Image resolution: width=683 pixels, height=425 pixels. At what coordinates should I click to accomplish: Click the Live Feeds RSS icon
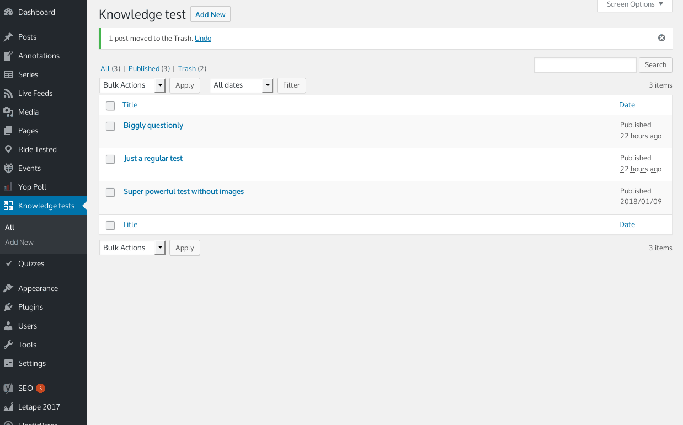coord(8,93)
